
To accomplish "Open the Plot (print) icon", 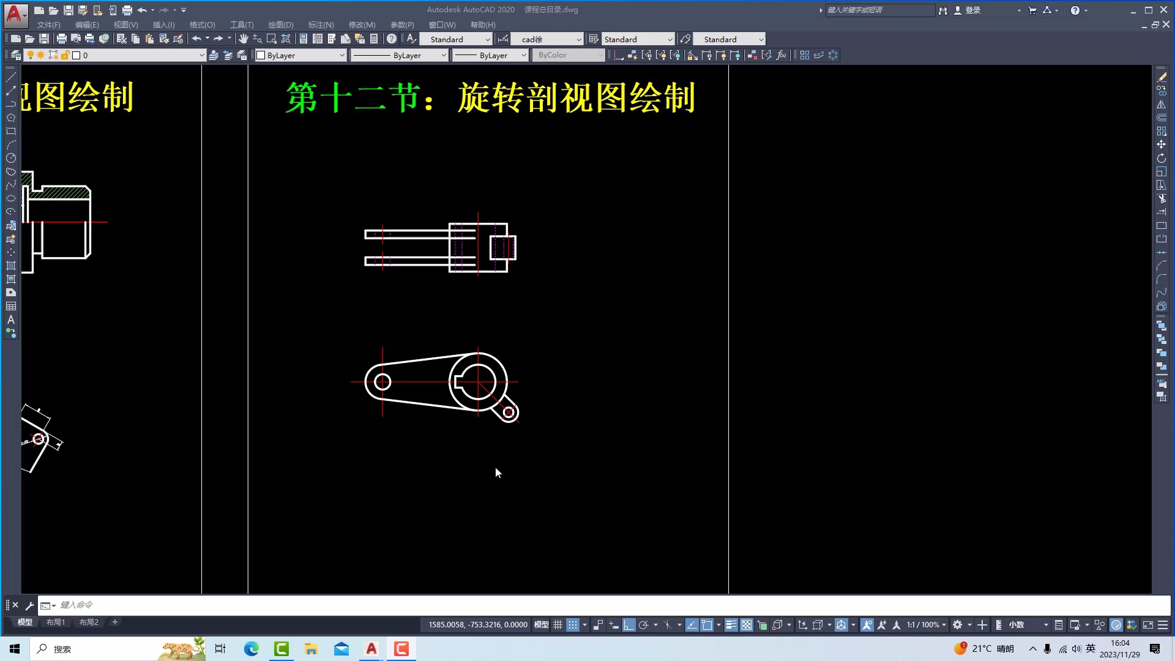I will point(61,38).
